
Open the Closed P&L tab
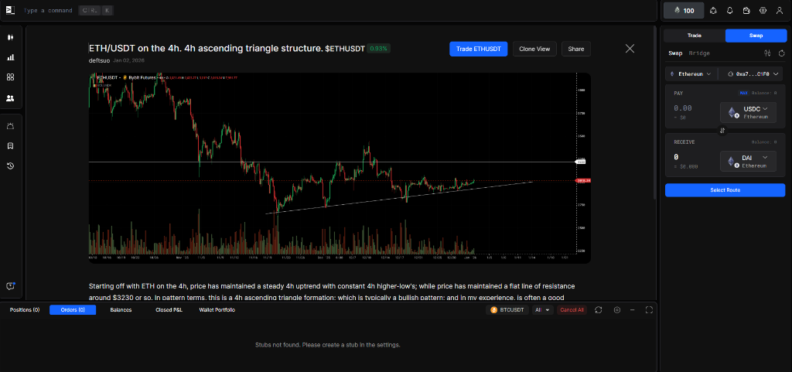(x=169, y=310)
